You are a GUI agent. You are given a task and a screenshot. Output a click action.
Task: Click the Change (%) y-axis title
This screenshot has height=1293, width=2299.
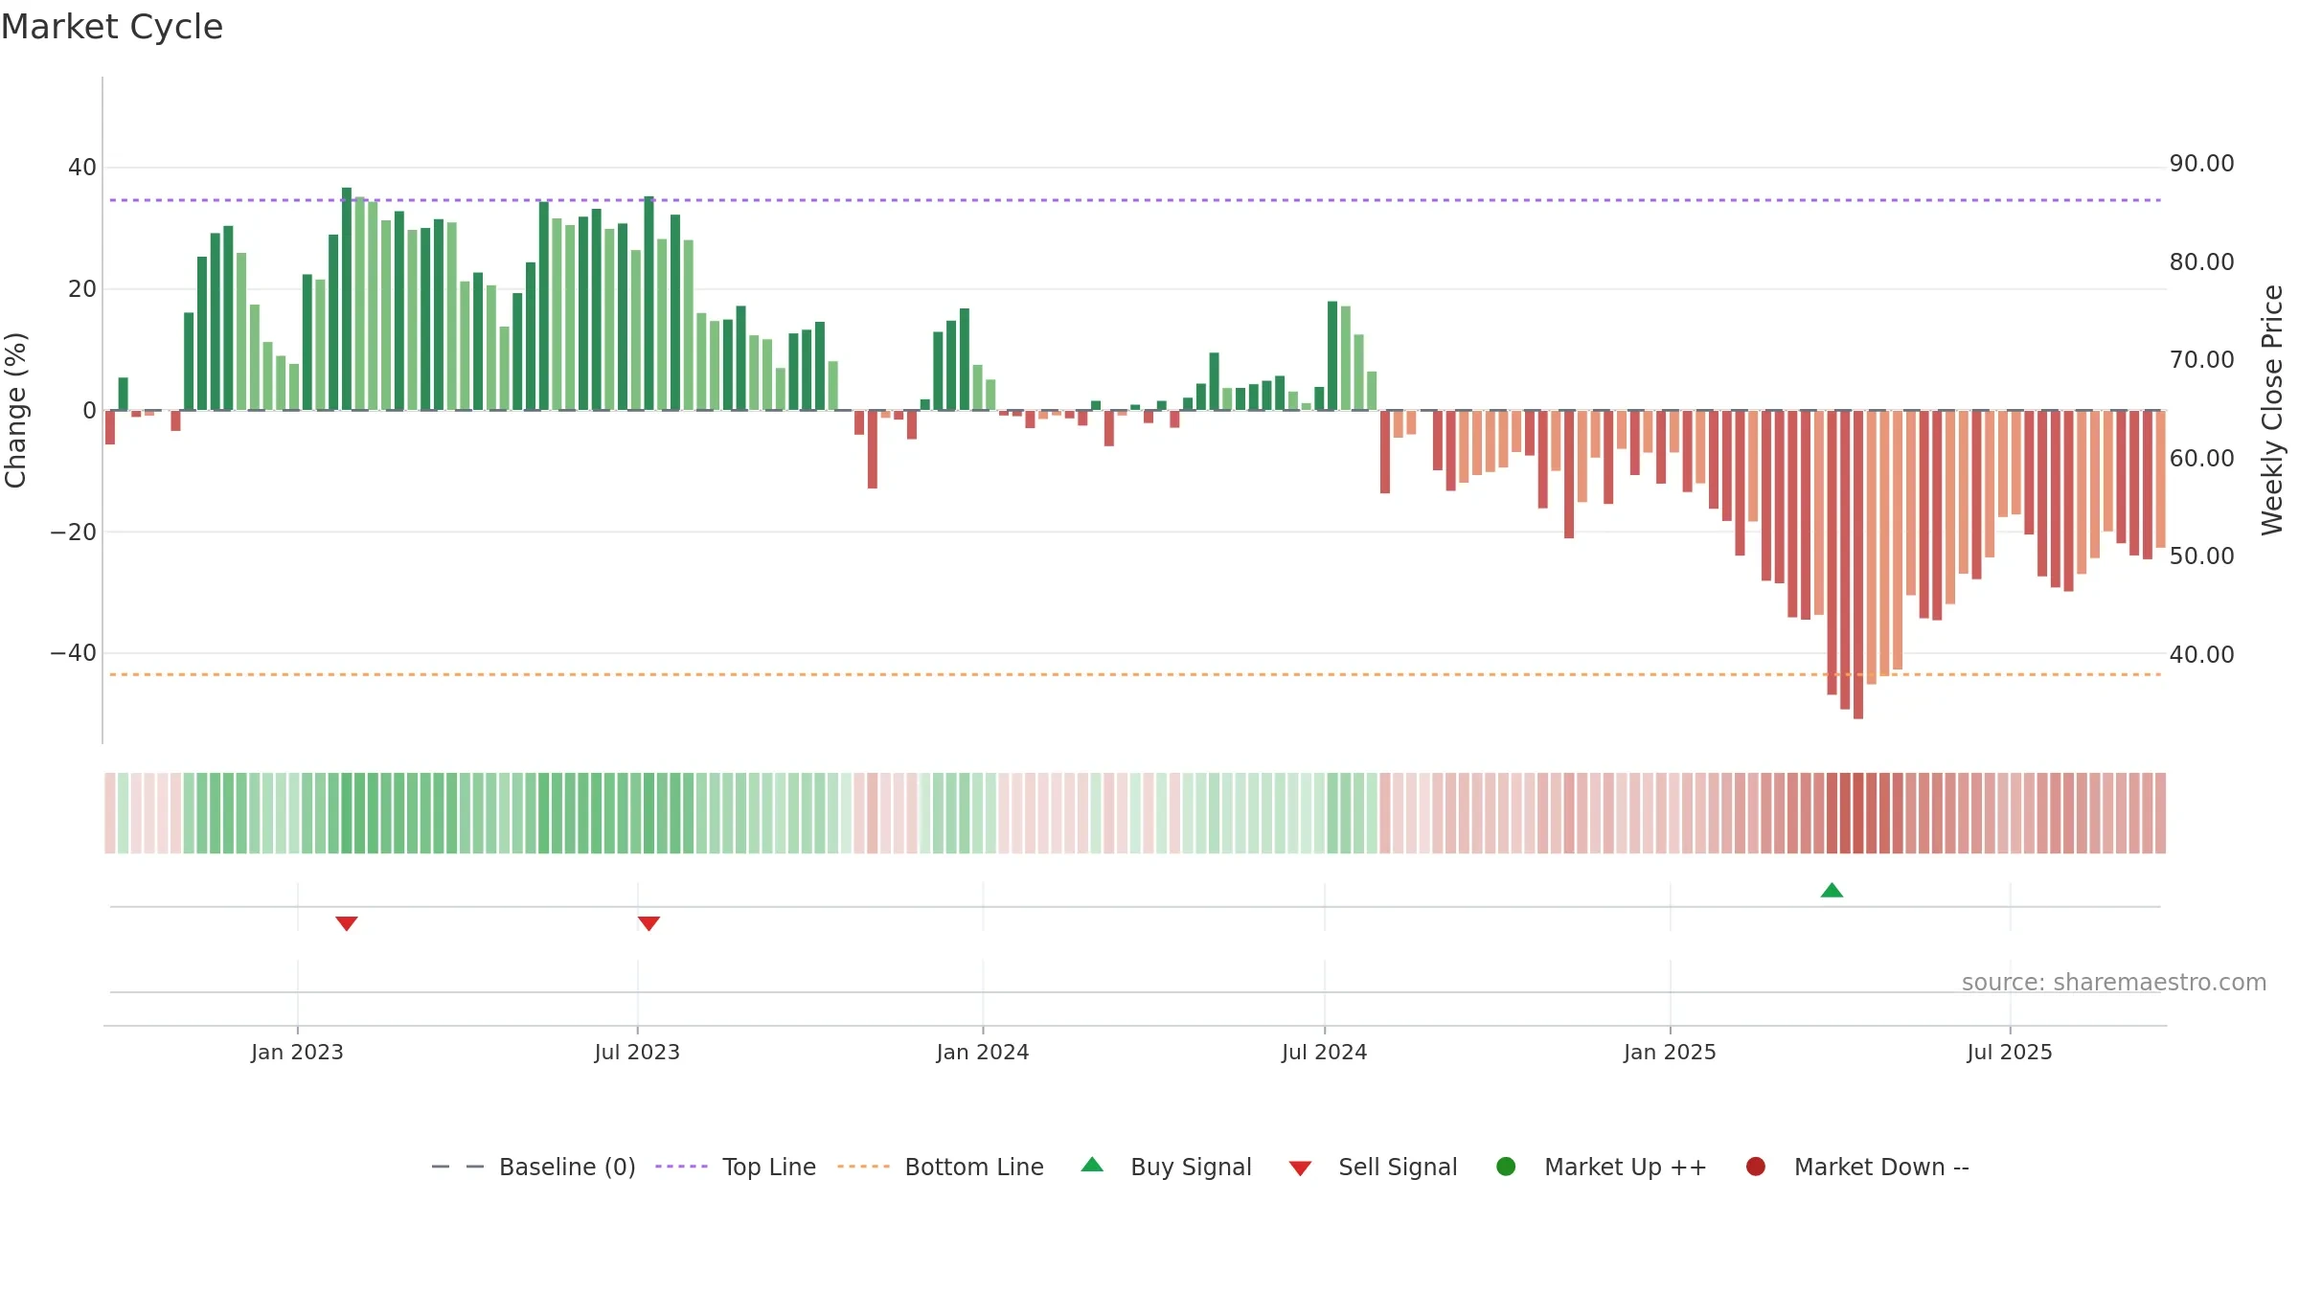coord(15,410)
